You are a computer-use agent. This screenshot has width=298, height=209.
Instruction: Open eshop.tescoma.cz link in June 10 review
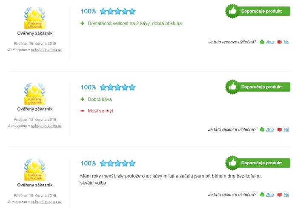pyautogui.click(x=46, y=202)
